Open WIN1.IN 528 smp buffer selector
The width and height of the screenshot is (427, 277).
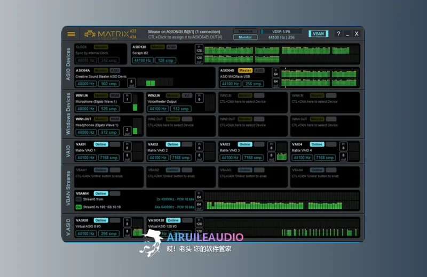(109, 109)
